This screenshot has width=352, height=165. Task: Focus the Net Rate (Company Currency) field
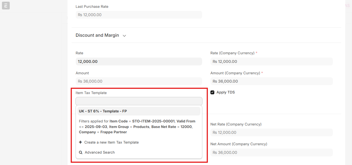coord(271,132)
